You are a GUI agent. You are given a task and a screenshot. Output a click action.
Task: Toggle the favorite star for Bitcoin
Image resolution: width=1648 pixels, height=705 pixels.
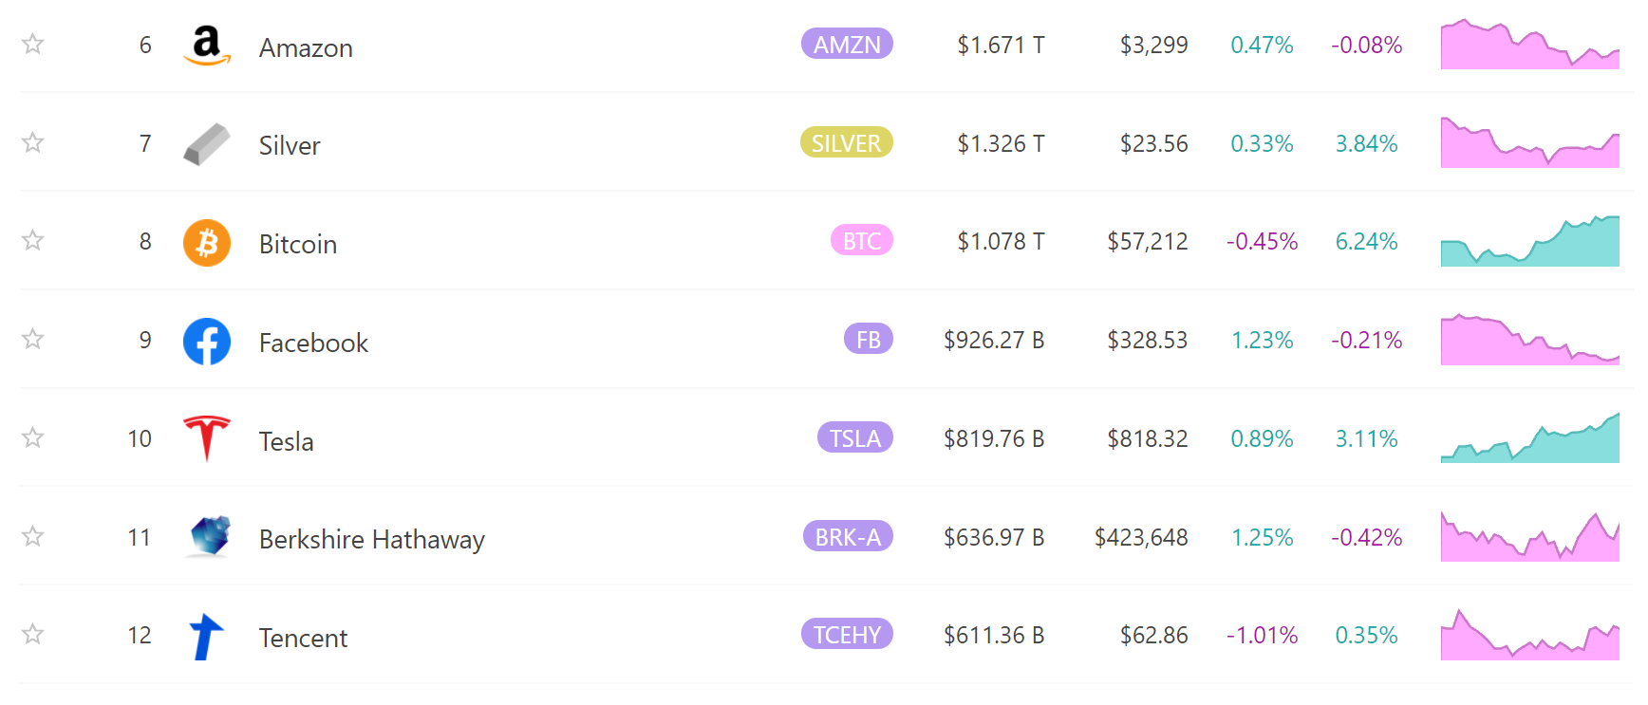point(33,240)
